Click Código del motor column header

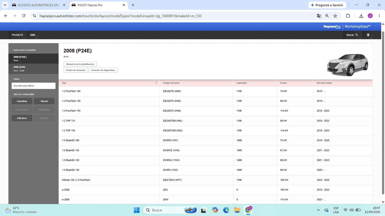(x=196, y=83)
